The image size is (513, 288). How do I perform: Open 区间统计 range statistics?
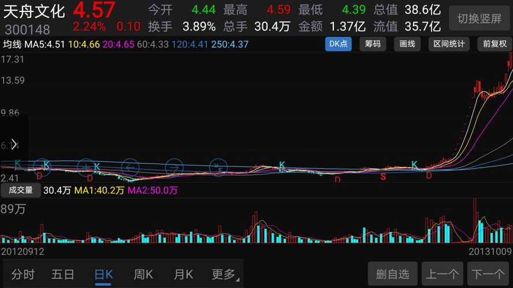(x=449, y=44)
